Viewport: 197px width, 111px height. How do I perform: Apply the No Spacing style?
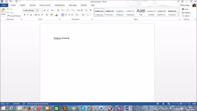click(110, 12)
